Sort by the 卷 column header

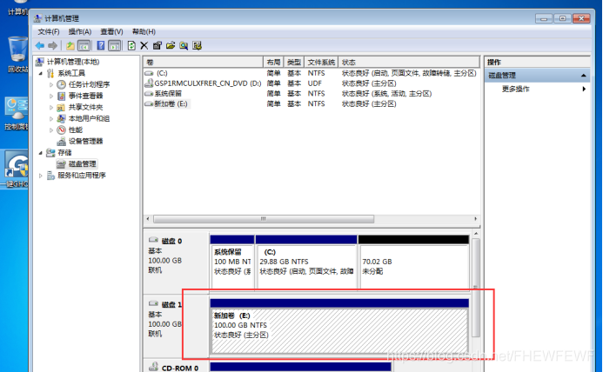[x=203, y=62]
